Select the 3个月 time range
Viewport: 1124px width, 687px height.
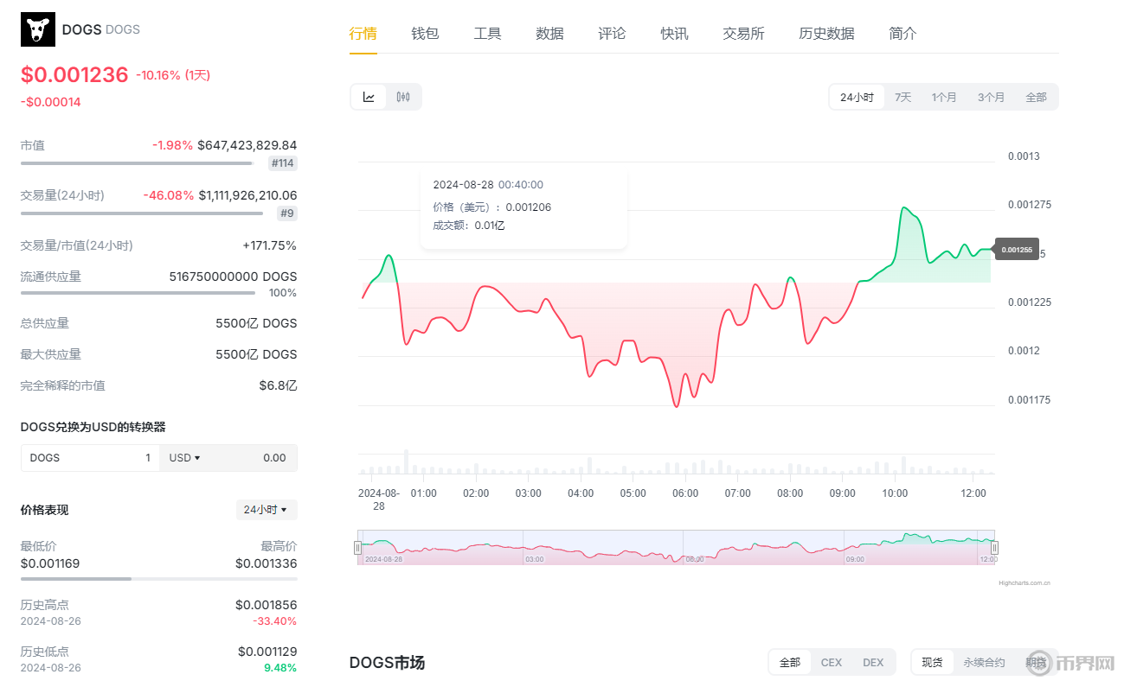point(991,97)
